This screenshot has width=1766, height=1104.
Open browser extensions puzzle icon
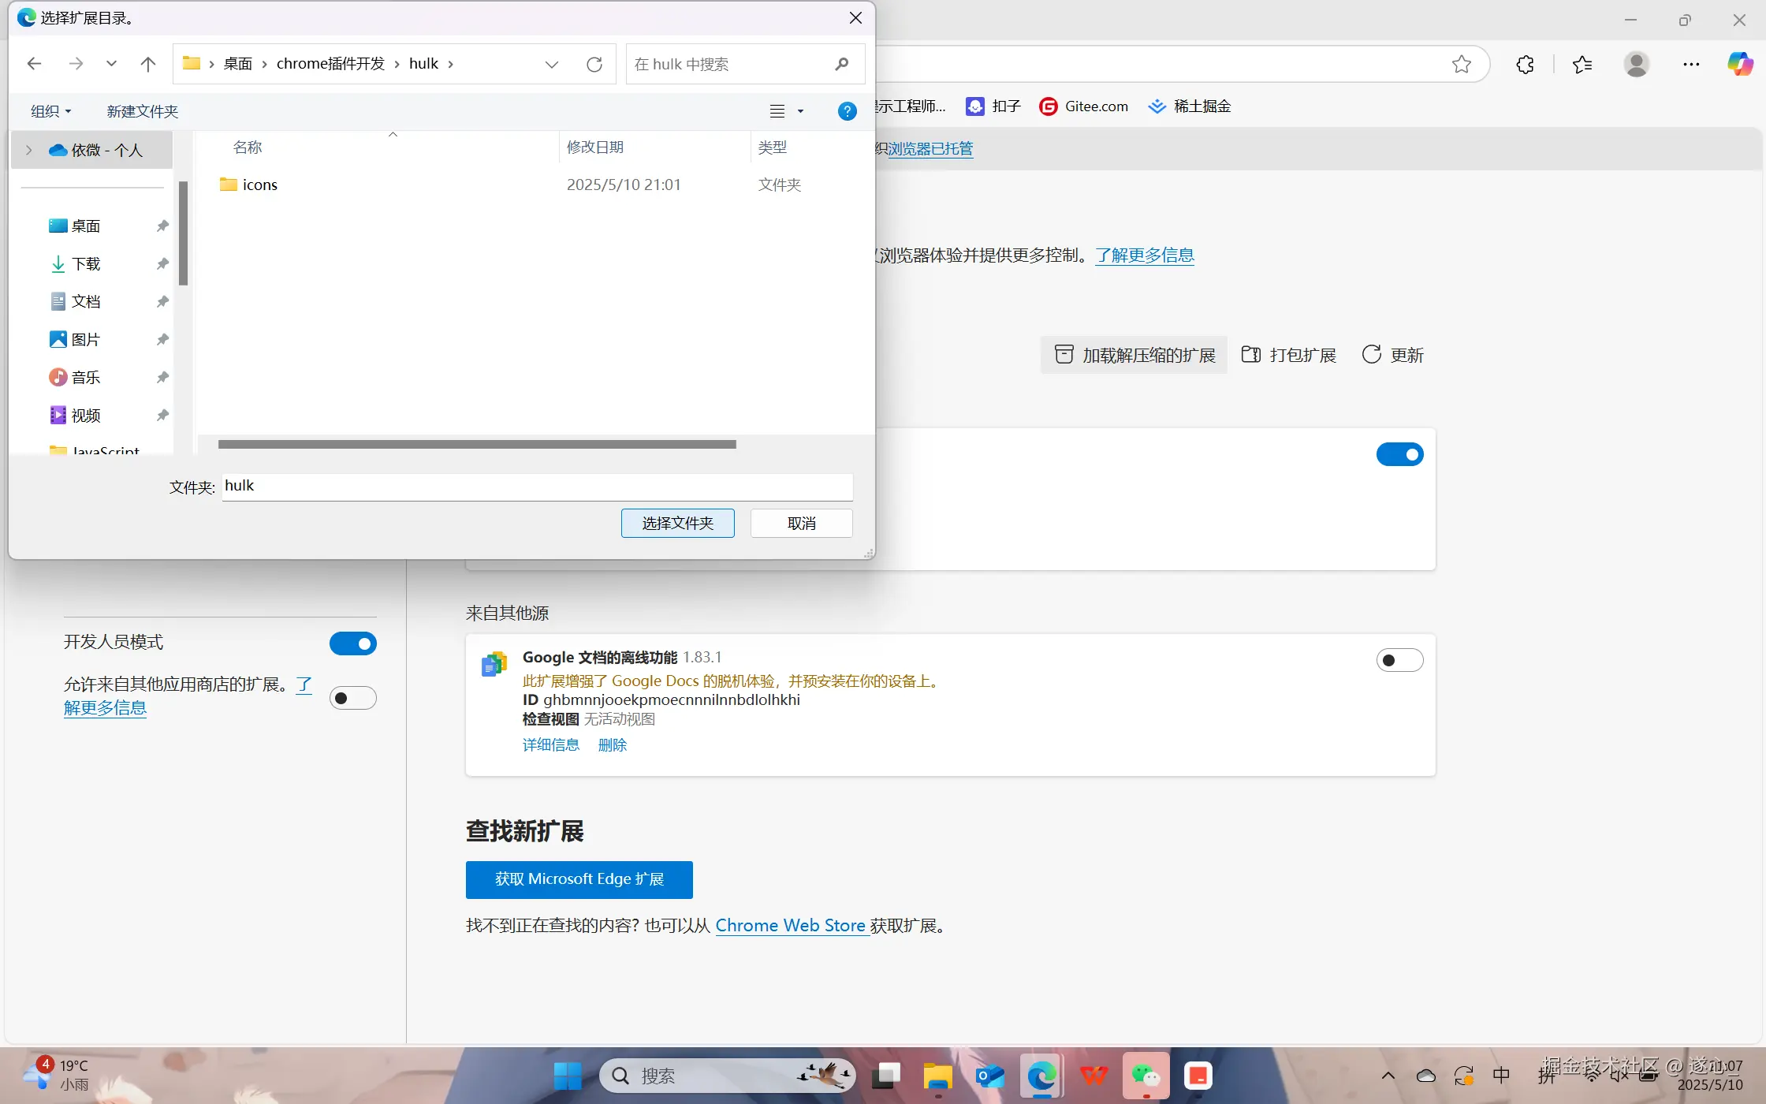(1525, 64)
